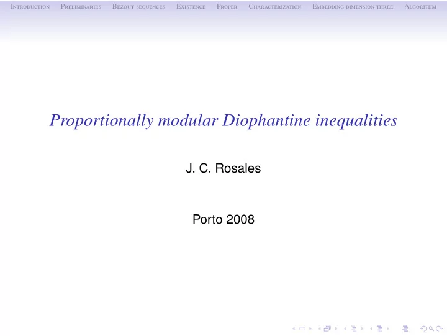Screen dimensions: 447x336
Task: Go to previous section arrow
Action: pos(371,329)
